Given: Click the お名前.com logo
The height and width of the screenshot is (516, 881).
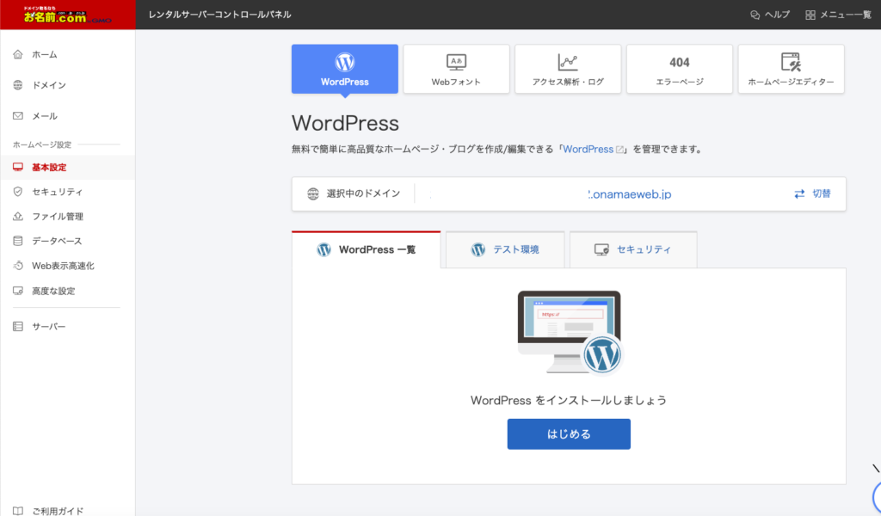Looking at the screenshot, I should [67, 15].
